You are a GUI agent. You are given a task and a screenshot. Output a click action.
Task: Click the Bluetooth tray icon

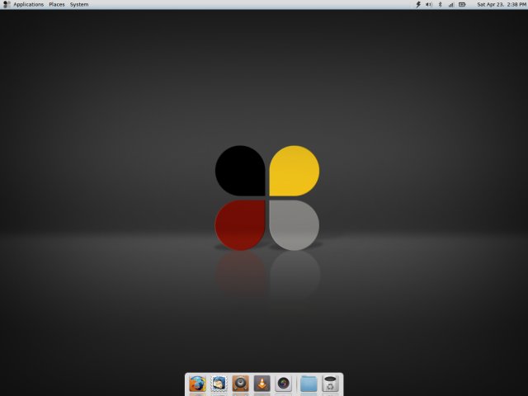click(440, 4)
